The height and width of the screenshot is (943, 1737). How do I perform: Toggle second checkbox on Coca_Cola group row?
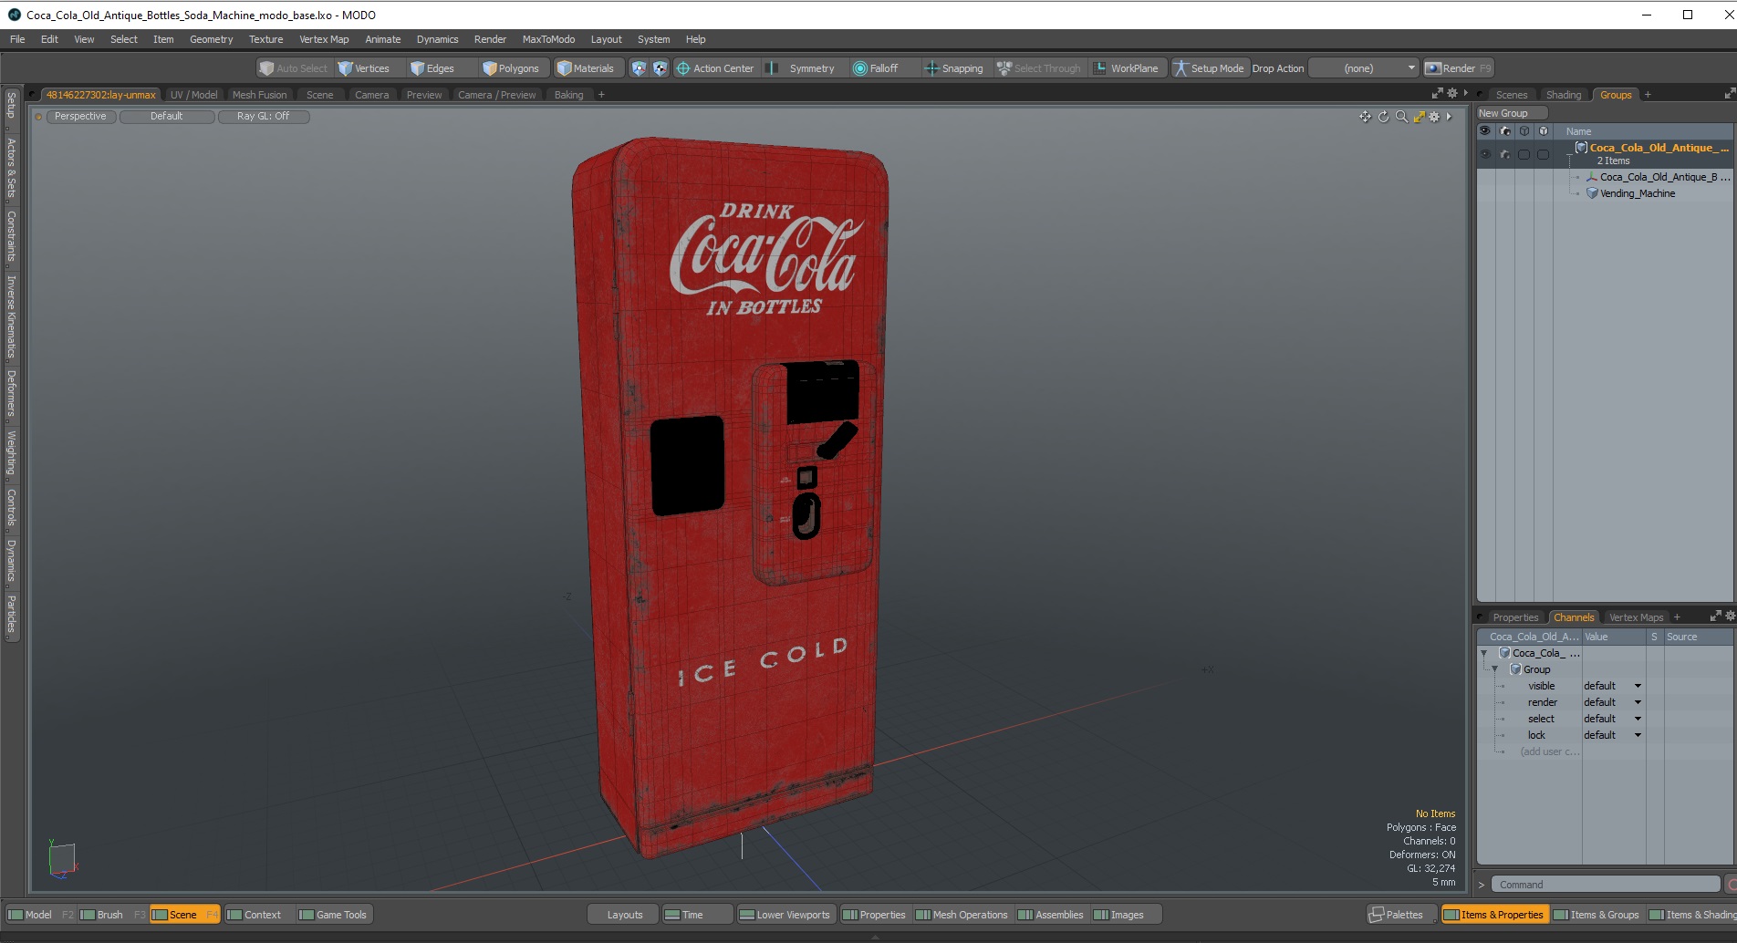[x=1544, y=154]
